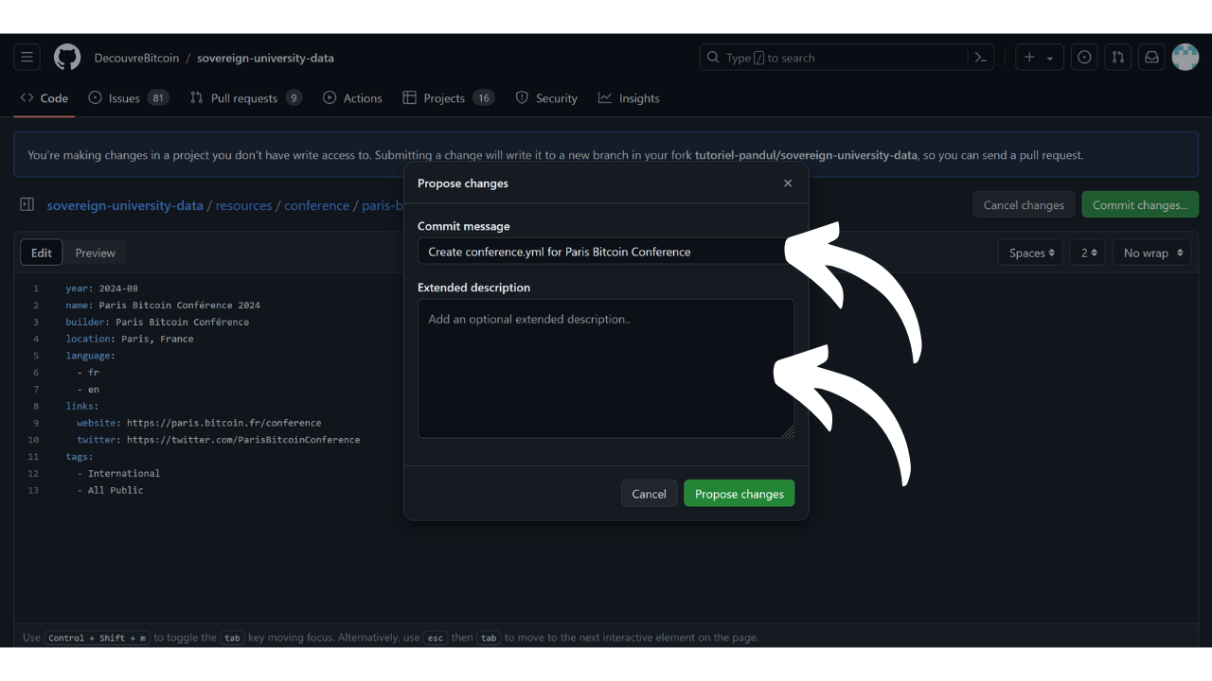Screen dimensions: 1212x681
Task: Click the Commit changes... button
Action: 1140,204
